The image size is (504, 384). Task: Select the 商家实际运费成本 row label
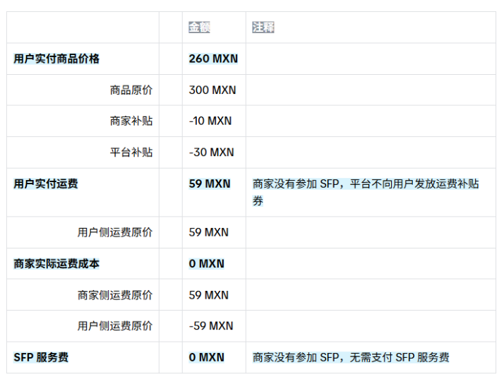click(56, 264)
